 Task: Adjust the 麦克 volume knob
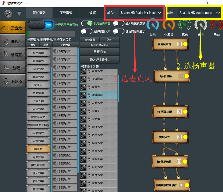185,25
